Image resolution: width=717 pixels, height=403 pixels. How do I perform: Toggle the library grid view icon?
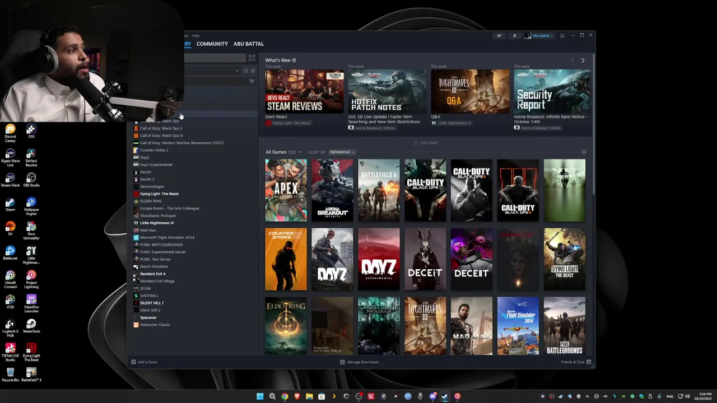(252, 58)
